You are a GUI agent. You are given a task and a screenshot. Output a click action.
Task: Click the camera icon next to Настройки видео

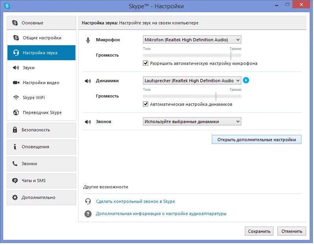tap(16, 83)
